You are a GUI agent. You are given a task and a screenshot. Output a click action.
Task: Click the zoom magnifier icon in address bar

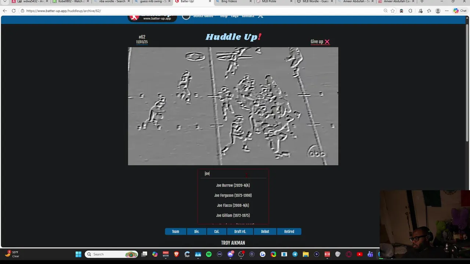click(385, 11)
